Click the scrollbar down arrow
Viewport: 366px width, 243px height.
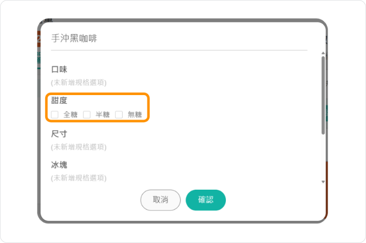pos(323,182)
